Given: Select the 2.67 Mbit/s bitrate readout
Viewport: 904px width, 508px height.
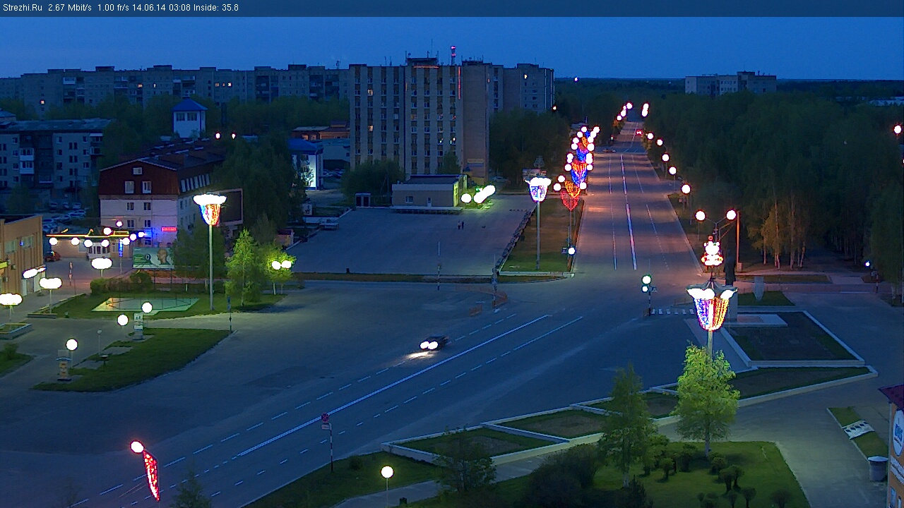Looking at the screenshot, I should 70,8.
